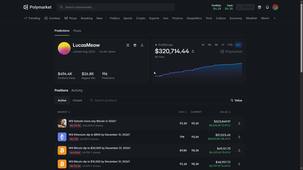Click the LucasMeow profile avatar
Image resolution: width=303 pixels, height=170 pixels.
(64, 48)
